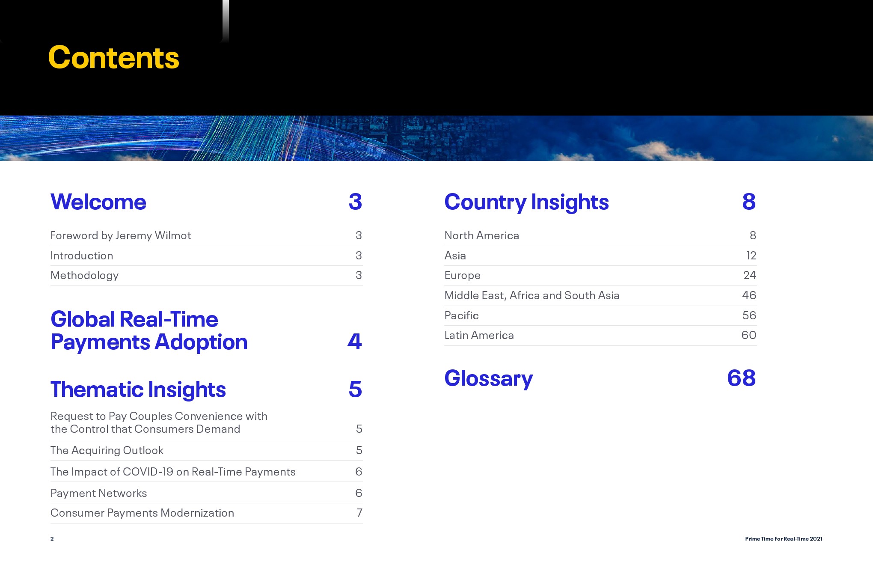Viewport: 873px width, 565px height.
Task: Jump to North America section
Action: click(x=481, y=235)
